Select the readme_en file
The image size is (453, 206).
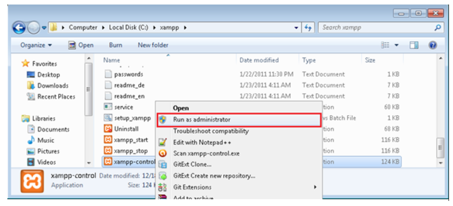click(124, 97)
